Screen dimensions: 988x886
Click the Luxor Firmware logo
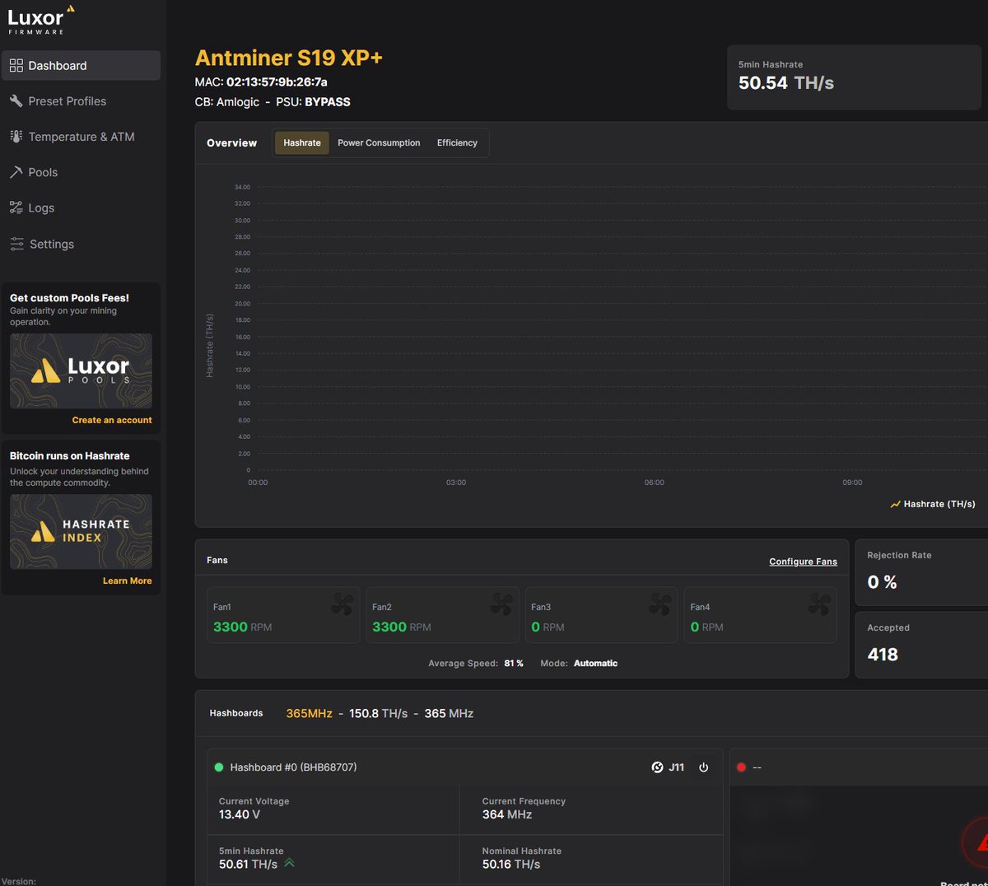point(41,20)
